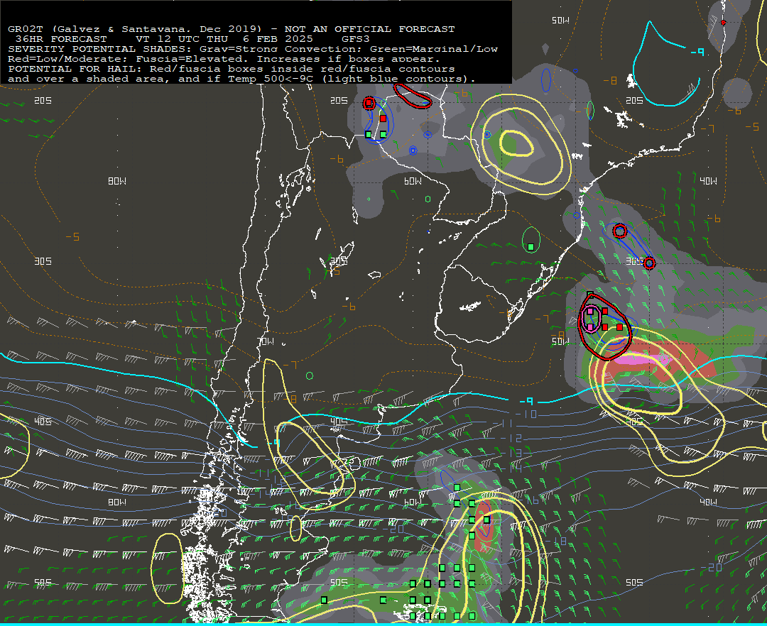Viewport: 767px width, 626px height.
Task: Click the upper "60W" label over Paraguay
Action: [413, 181]
